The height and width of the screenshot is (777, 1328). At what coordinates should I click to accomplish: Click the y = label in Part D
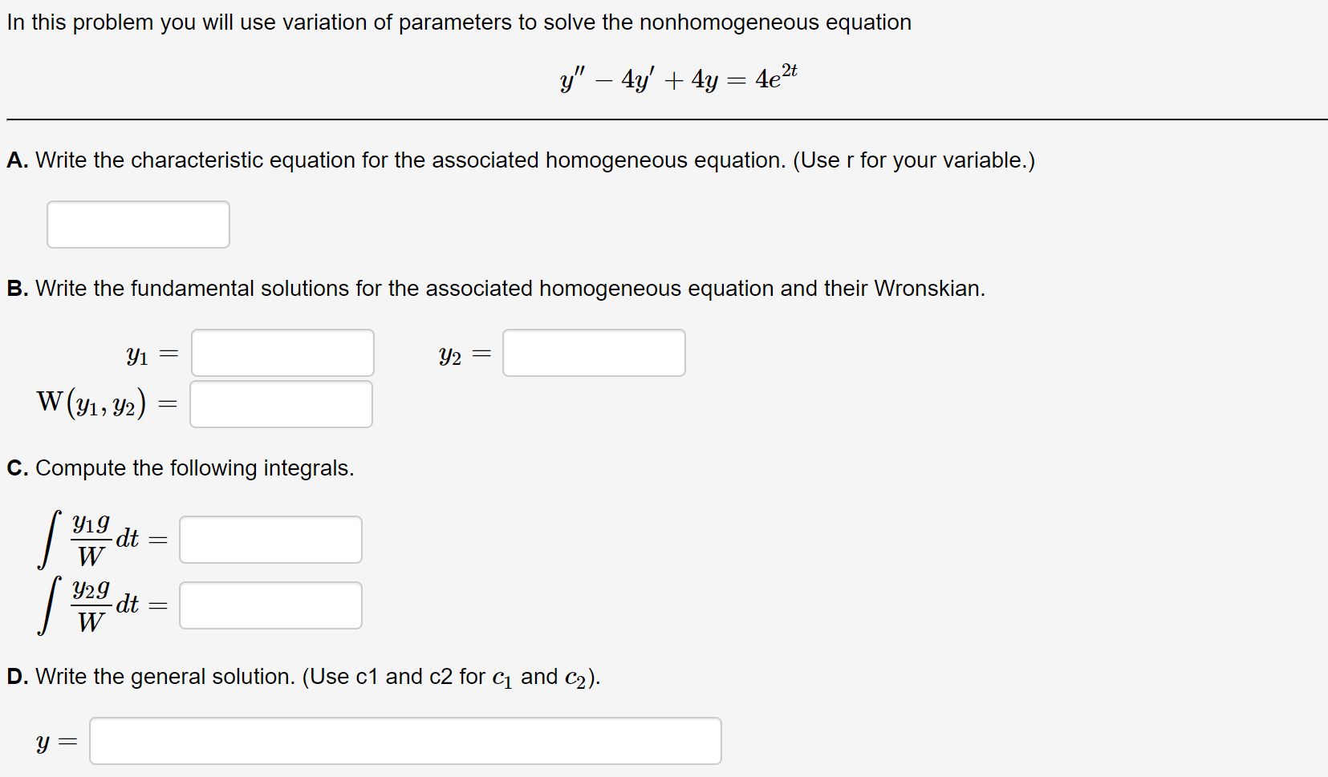pos(55,740)
